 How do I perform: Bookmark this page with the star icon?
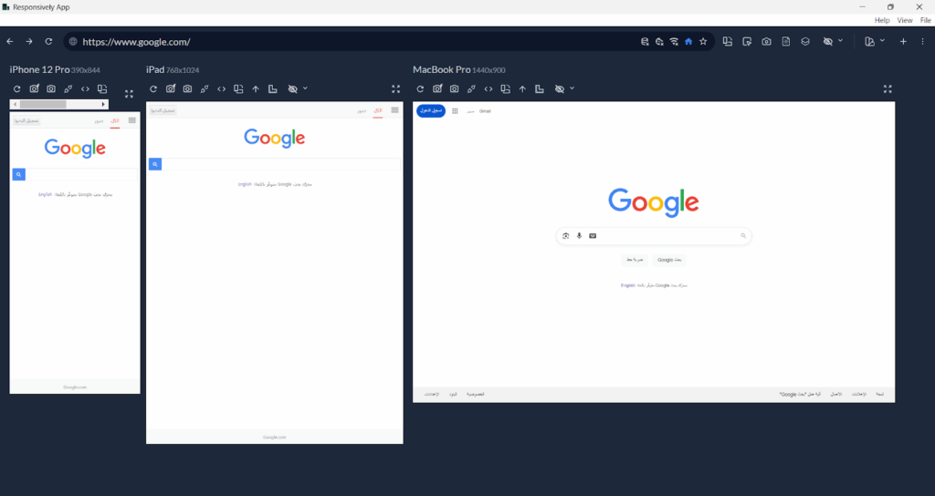(x=703, y=42)
